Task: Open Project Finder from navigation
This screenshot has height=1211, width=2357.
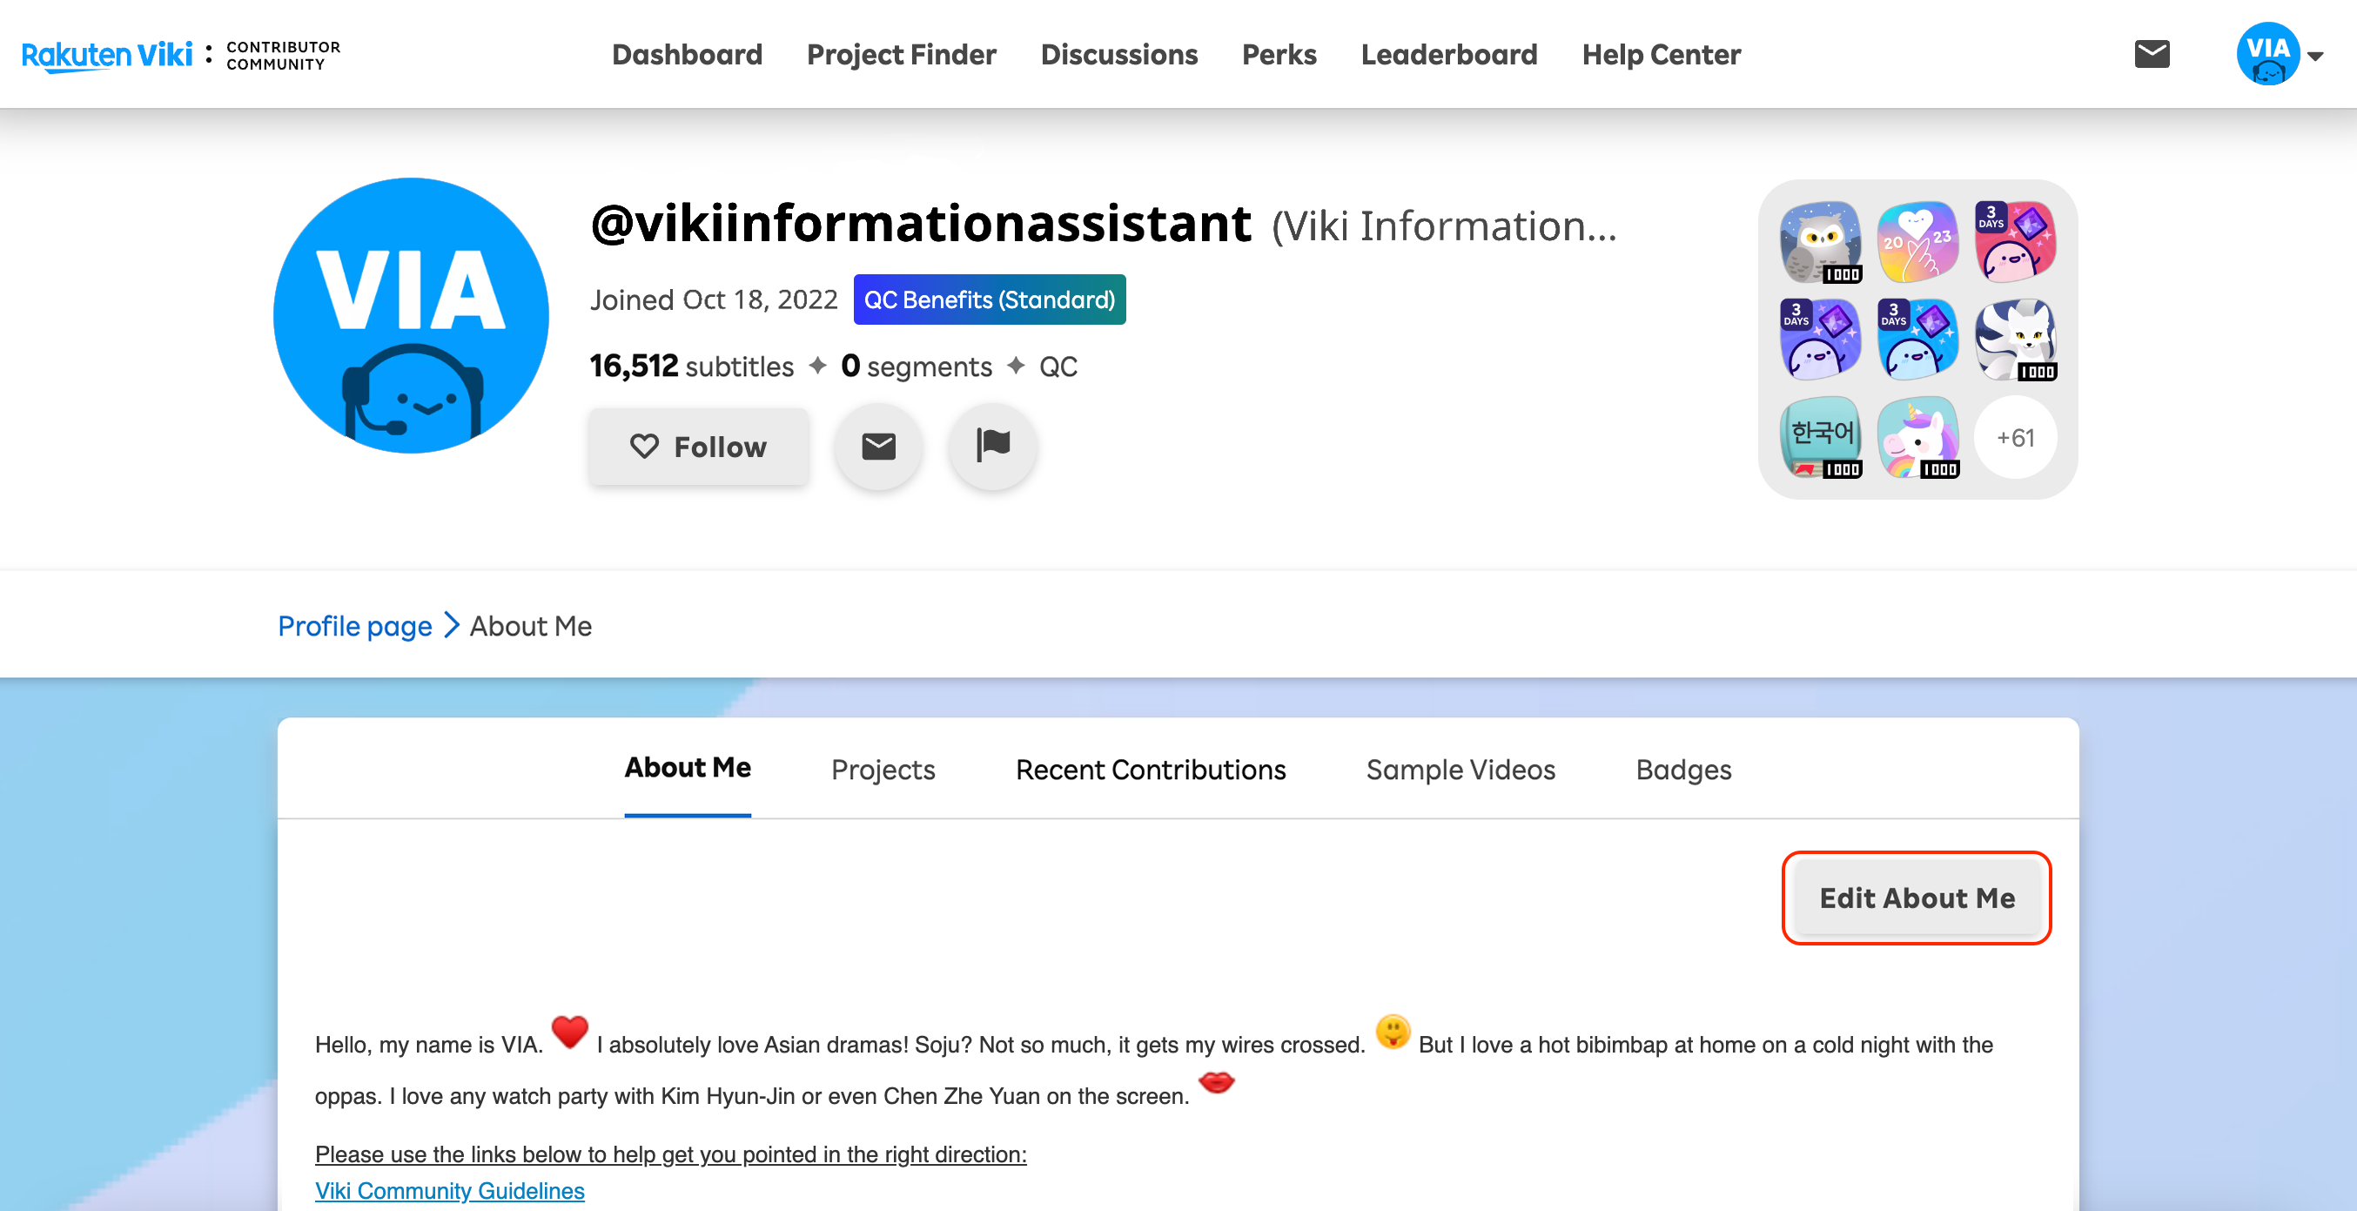Action: (x=901, y=55)
